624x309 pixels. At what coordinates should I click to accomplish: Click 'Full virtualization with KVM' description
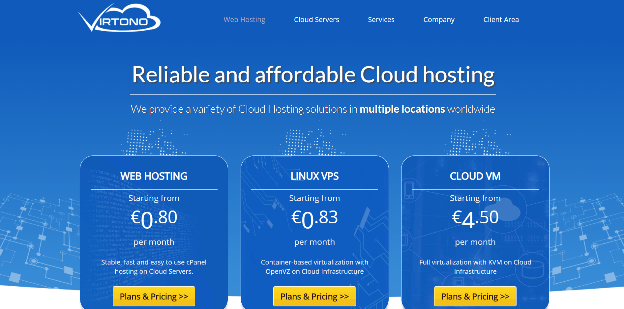click(475, 267)
